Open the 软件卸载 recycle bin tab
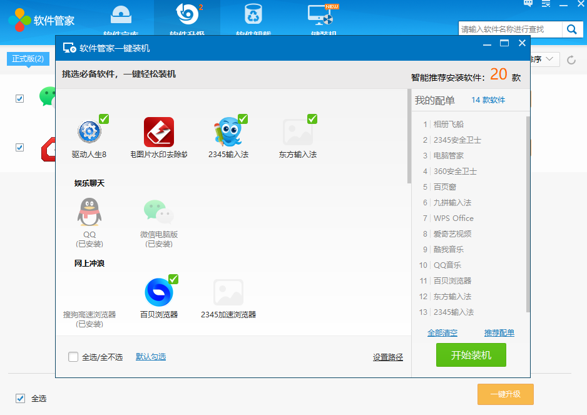Viewport: 587px width, 415px height. (253, 20)
